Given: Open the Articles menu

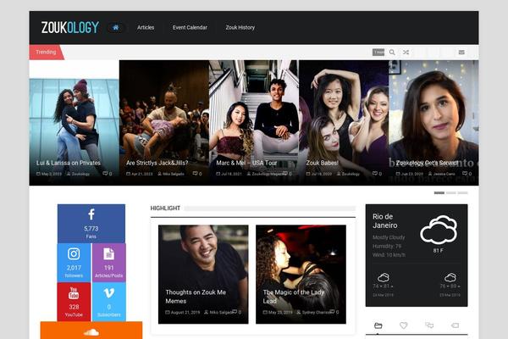Looking at the screenshot, I should (146, 28).
